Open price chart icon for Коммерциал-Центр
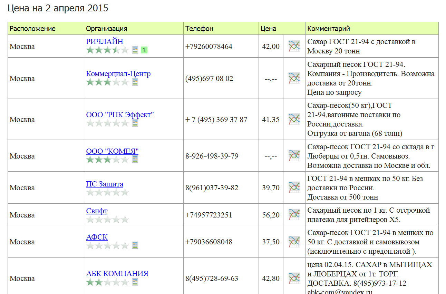446x294 pixels. (294, 78)
